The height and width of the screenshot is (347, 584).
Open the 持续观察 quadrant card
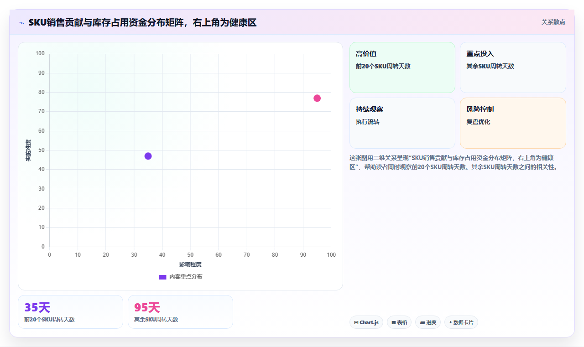[x=402, y=123]
